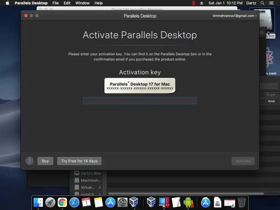
Task: Click the Activate button
Action: 243,161
